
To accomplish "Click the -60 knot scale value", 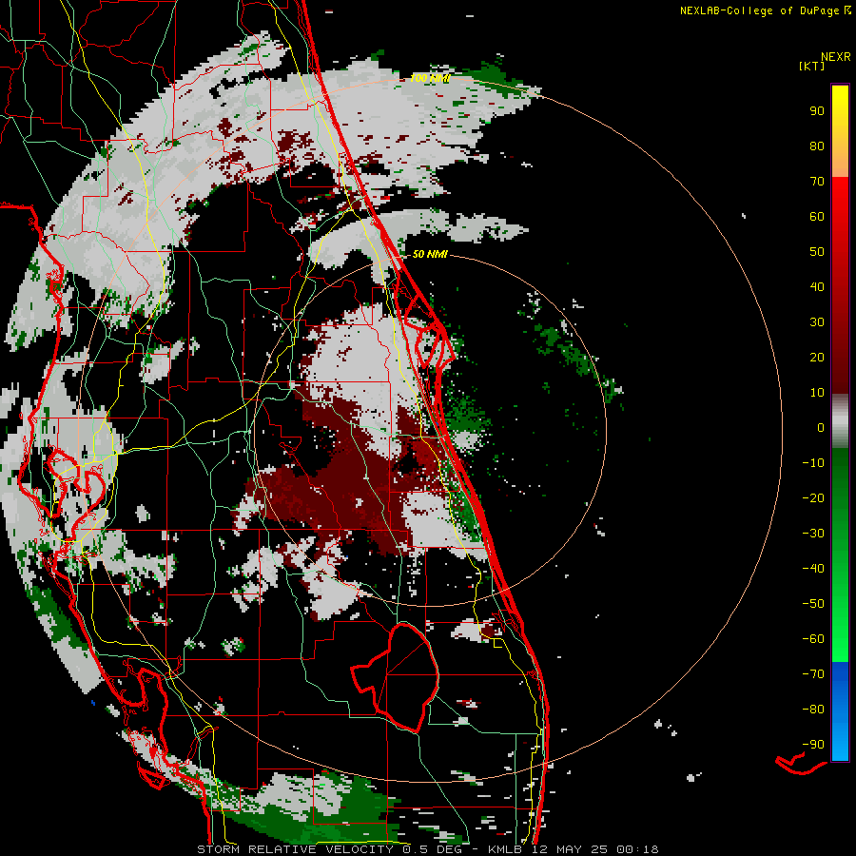I will 813,639.
